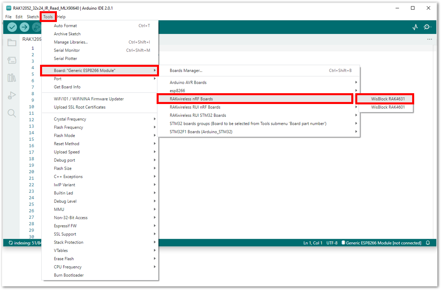Expand the Stack Protection submenu
Screen dimensions: 441x290
click(x=100, y=242)
